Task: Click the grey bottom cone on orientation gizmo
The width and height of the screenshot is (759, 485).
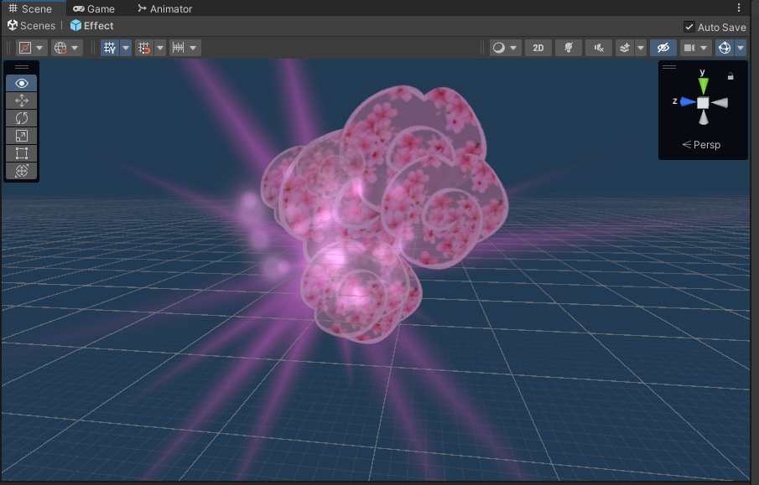Action: click(704, 117)
